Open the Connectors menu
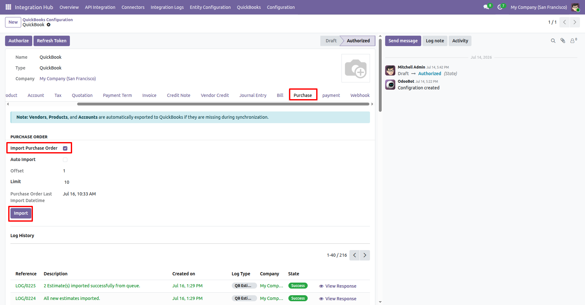 point(133,7)
